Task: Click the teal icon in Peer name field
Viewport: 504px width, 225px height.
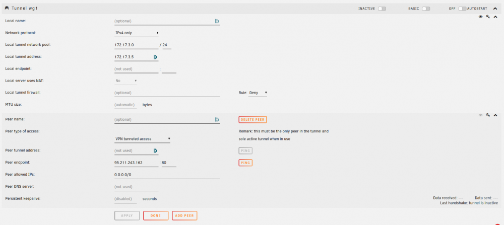Action: point(217,119)
